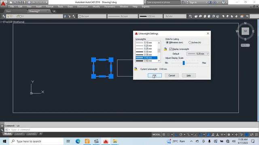
Task: Toggle grid display in status bar
Action: [163, 135]
